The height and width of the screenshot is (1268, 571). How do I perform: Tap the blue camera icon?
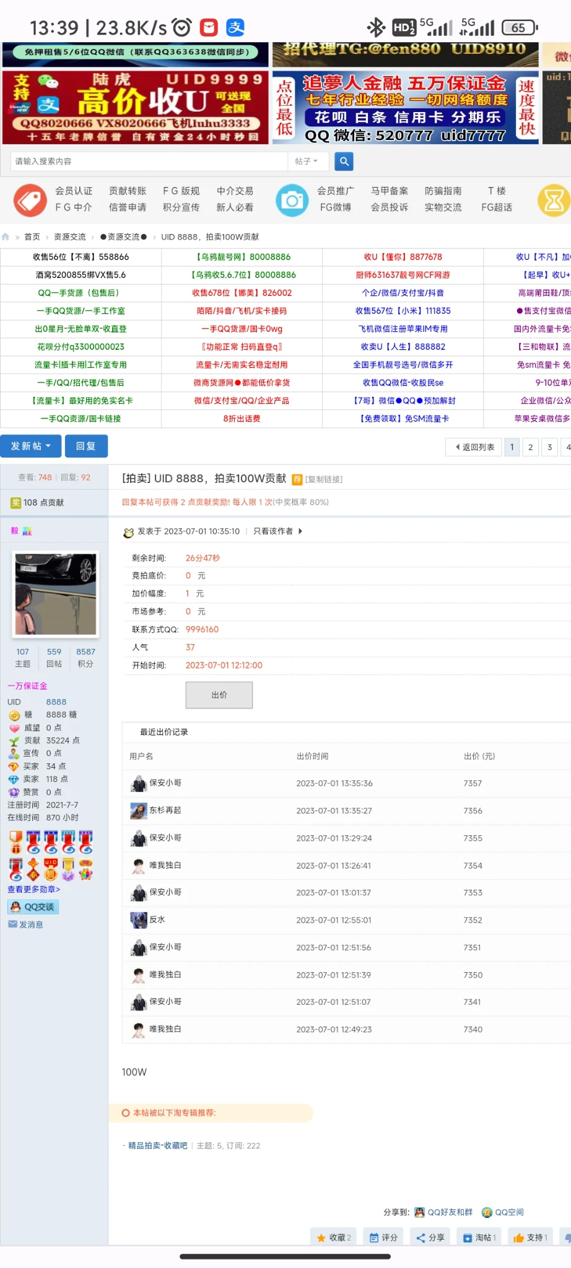point(292,200)
